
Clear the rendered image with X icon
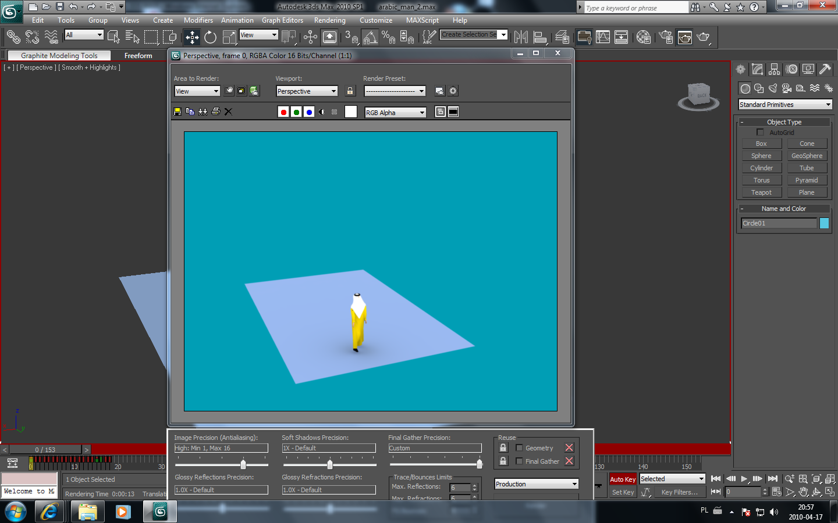coord(228,112)
